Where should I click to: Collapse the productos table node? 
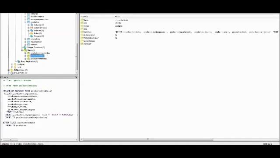point(25,22)
